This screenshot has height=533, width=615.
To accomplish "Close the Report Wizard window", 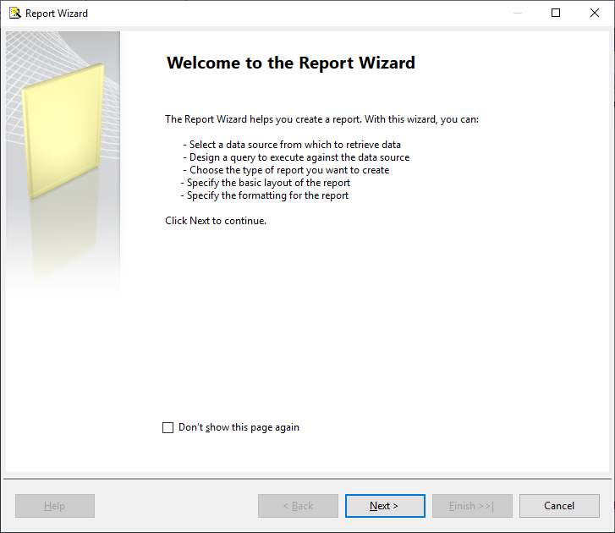I will tap(594, 13).
